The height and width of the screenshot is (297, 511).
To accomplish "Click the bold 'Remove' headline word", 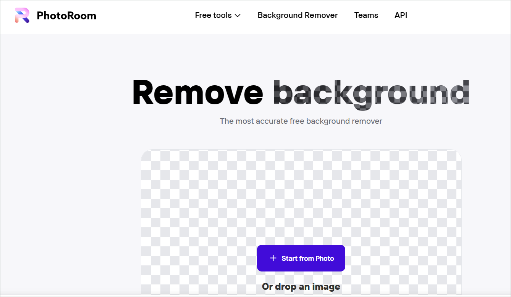I will (197, 93).
